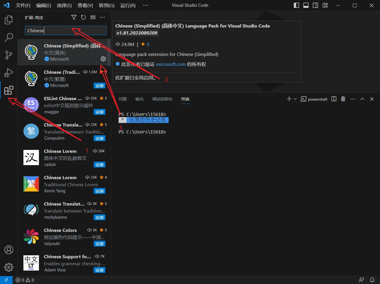Toggle bottom panel visibility
Image resolution: width=380 pixels, height=284 pixels.
tap(306, 5)
